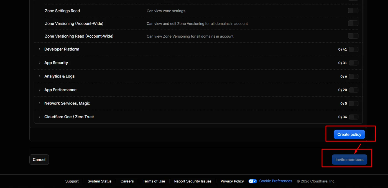Open the Support footer link

click(72, 181)
